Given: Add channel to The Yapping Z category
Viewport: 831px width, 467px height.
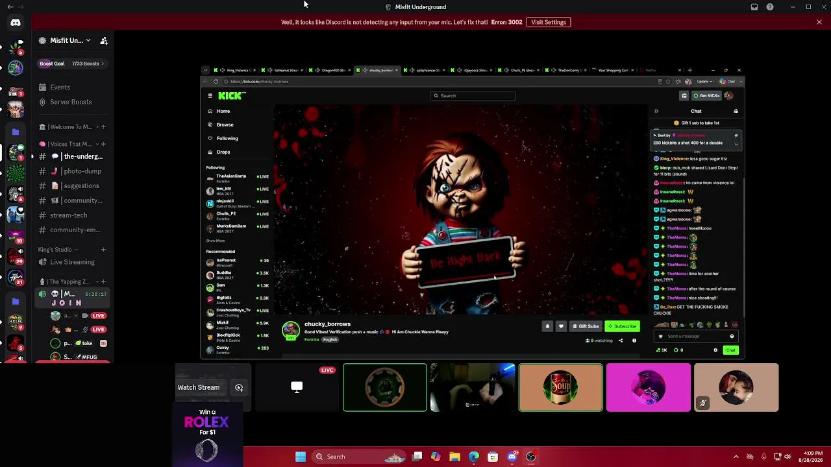Looking at the screenshot, I should (103, 281).
